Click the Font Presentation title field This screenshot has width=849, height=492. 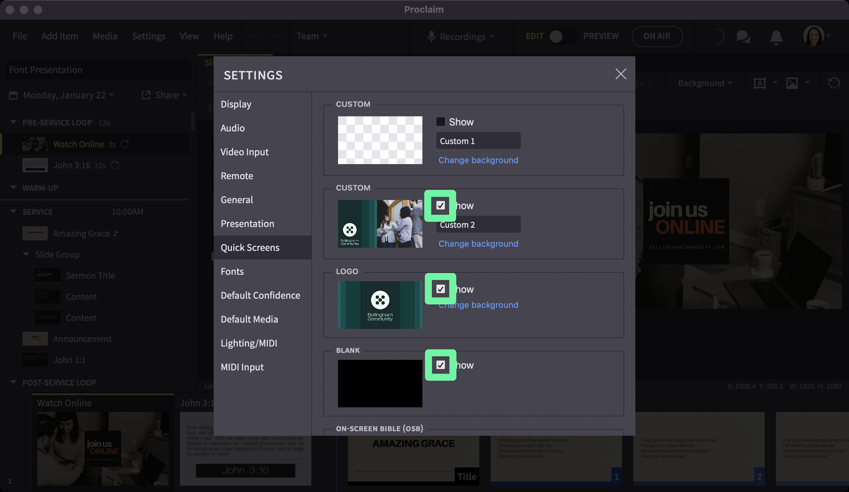point(98,70)
